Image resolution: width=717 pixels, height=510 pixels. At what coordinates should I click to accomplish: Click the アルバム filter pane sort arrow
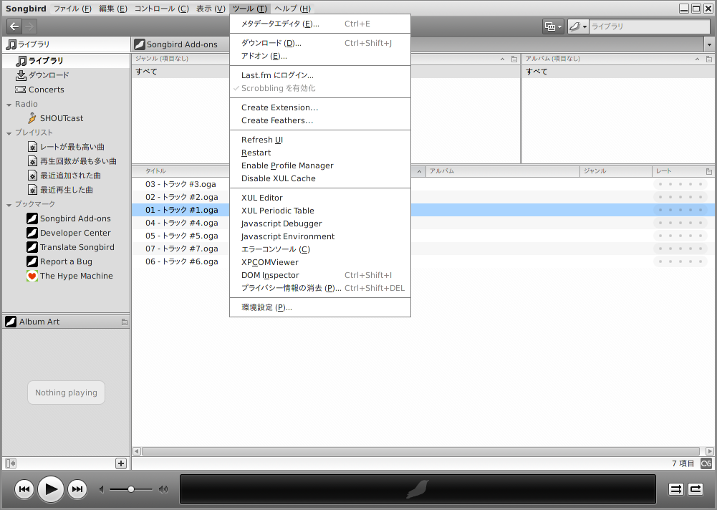pos(697,59)
